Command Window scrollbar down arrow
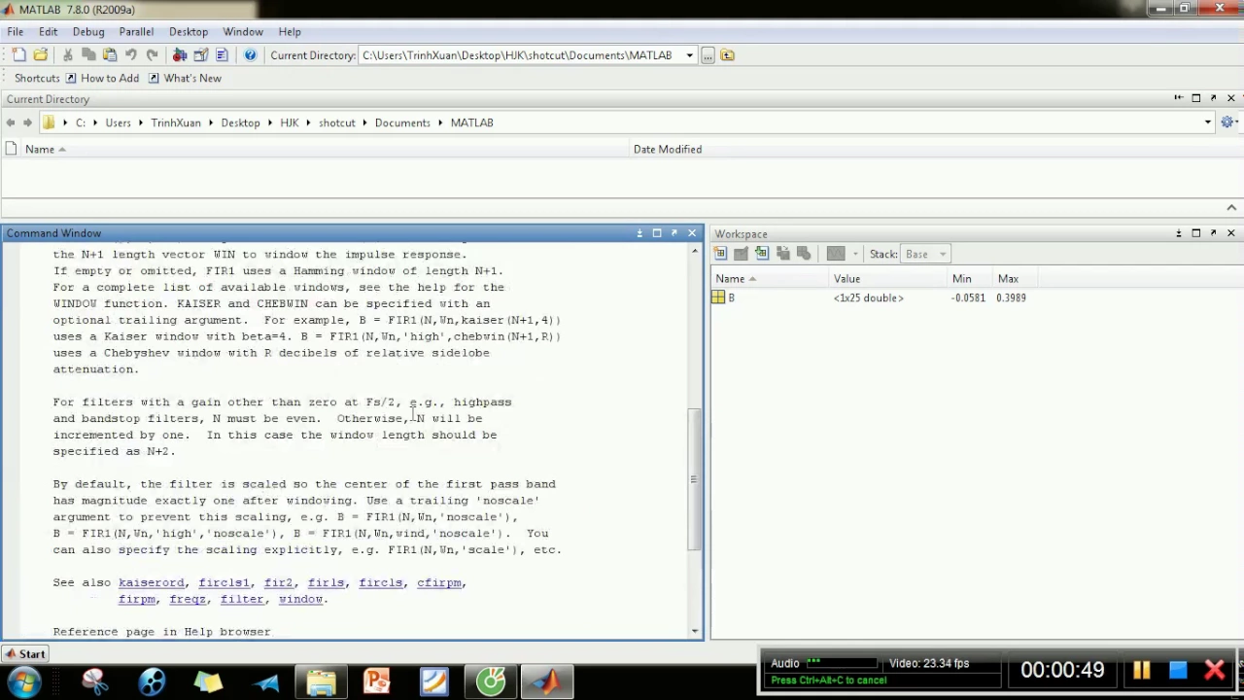The height and width of the screenshot is (700, 1244). click(694, 631)
